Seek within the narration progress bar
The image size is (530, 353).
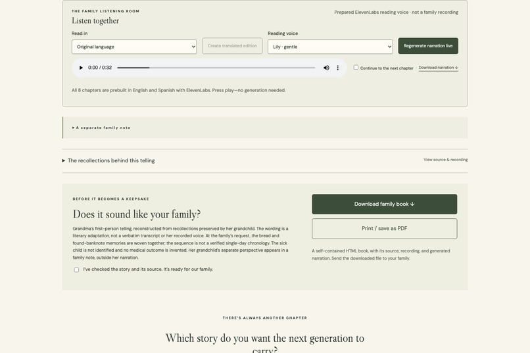tap(216, 68)
